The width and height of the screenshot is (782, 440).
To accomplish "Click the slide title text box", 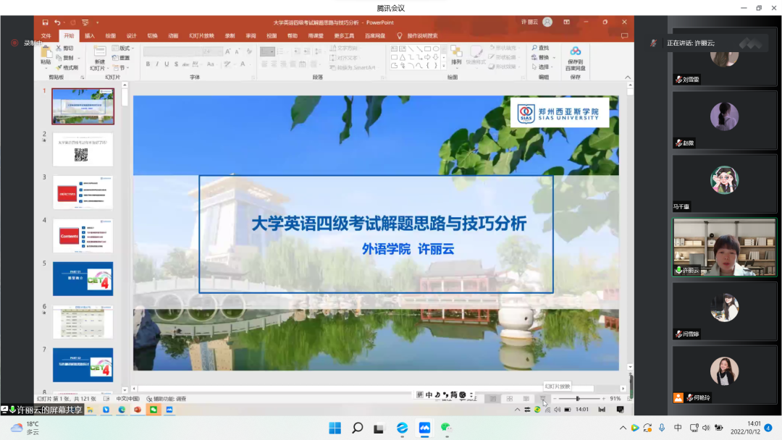I will [389, 224].
